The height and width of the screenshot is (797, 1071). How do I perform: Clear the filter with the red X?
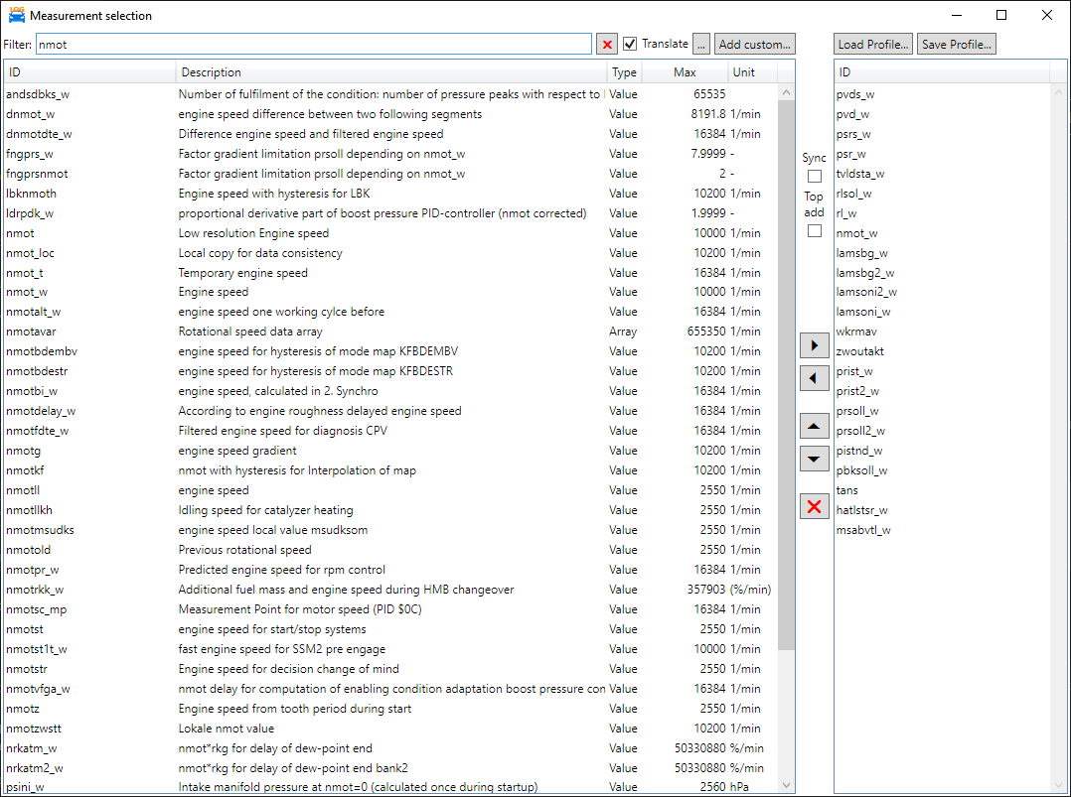607,45
